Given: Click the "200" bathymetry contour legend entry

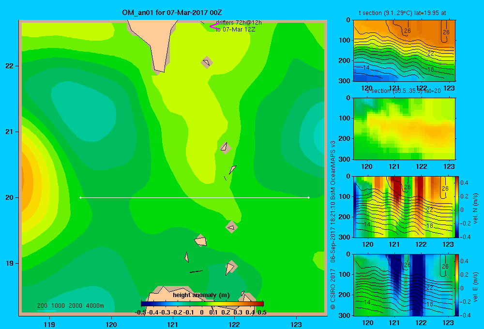Looking at the screenshot, I should pyautogui.click(x=42, y=306).
